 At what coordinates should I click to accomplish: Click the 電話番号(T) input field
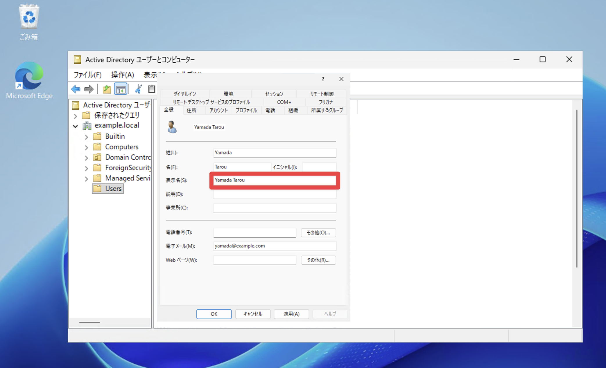(255, 232)
